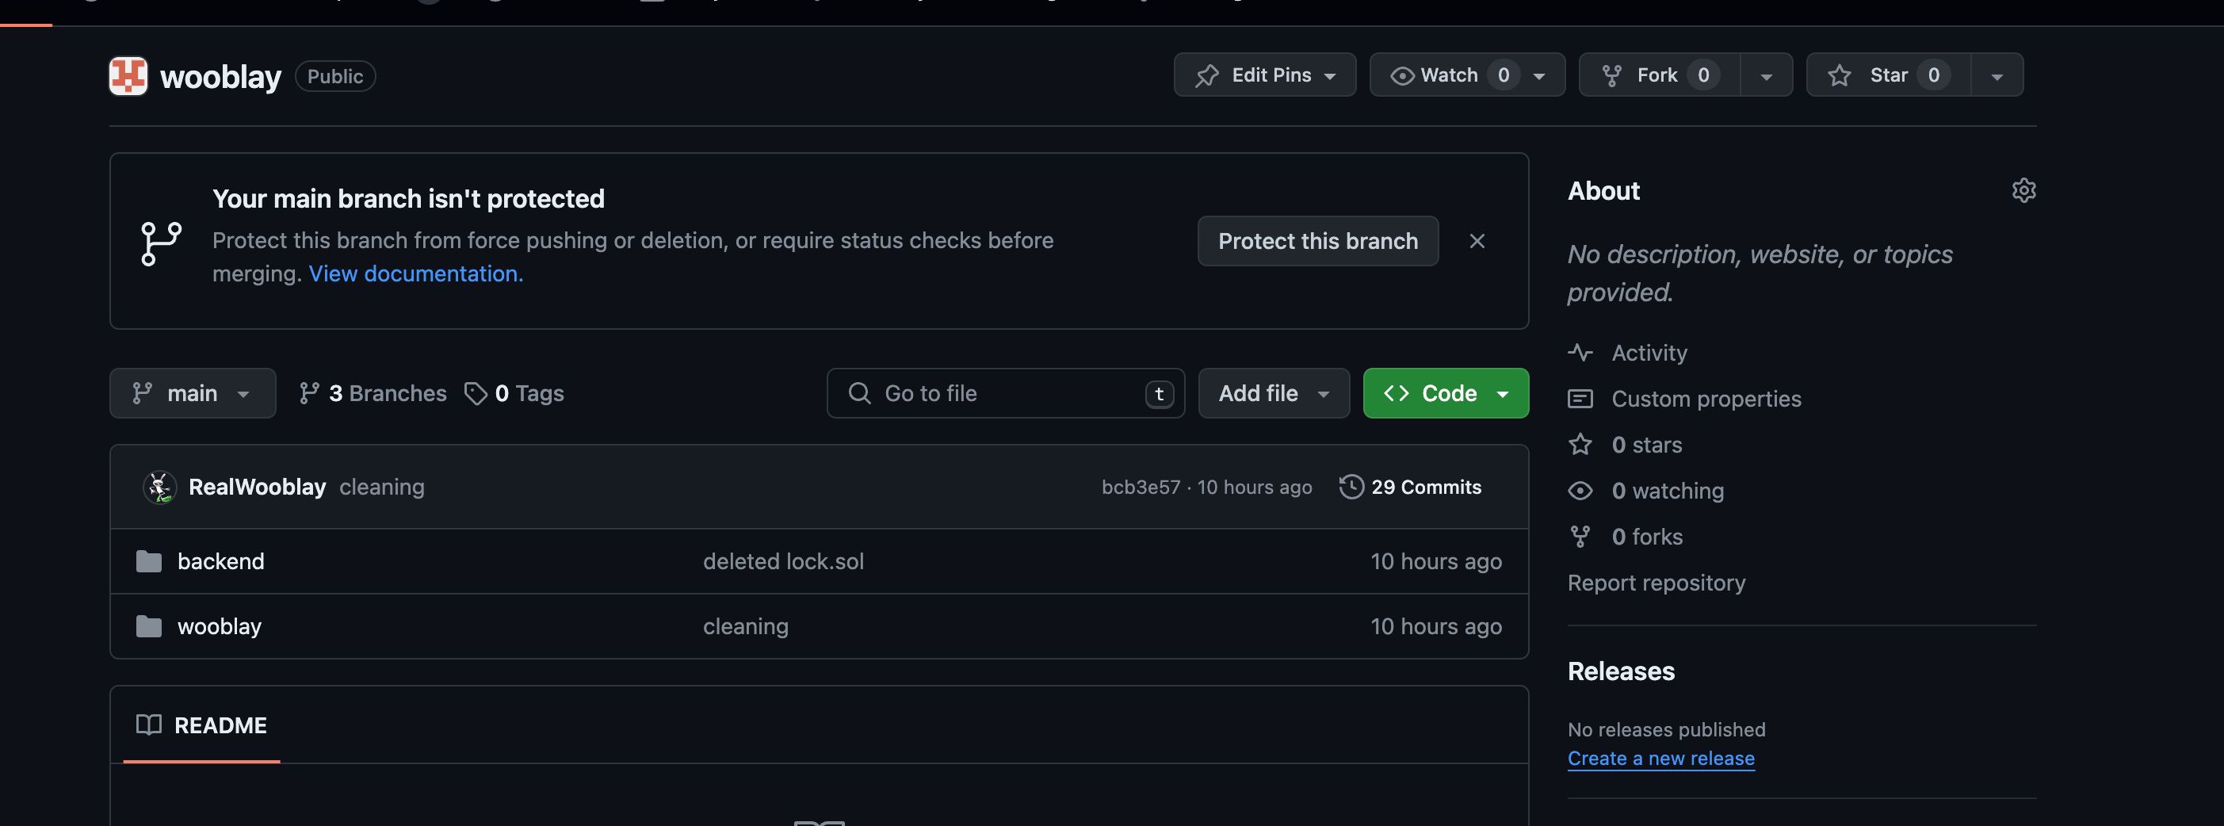This screenshot has width=2224, height=826.
Task: Click the wooblay repository name
Action: click(221, 76)
